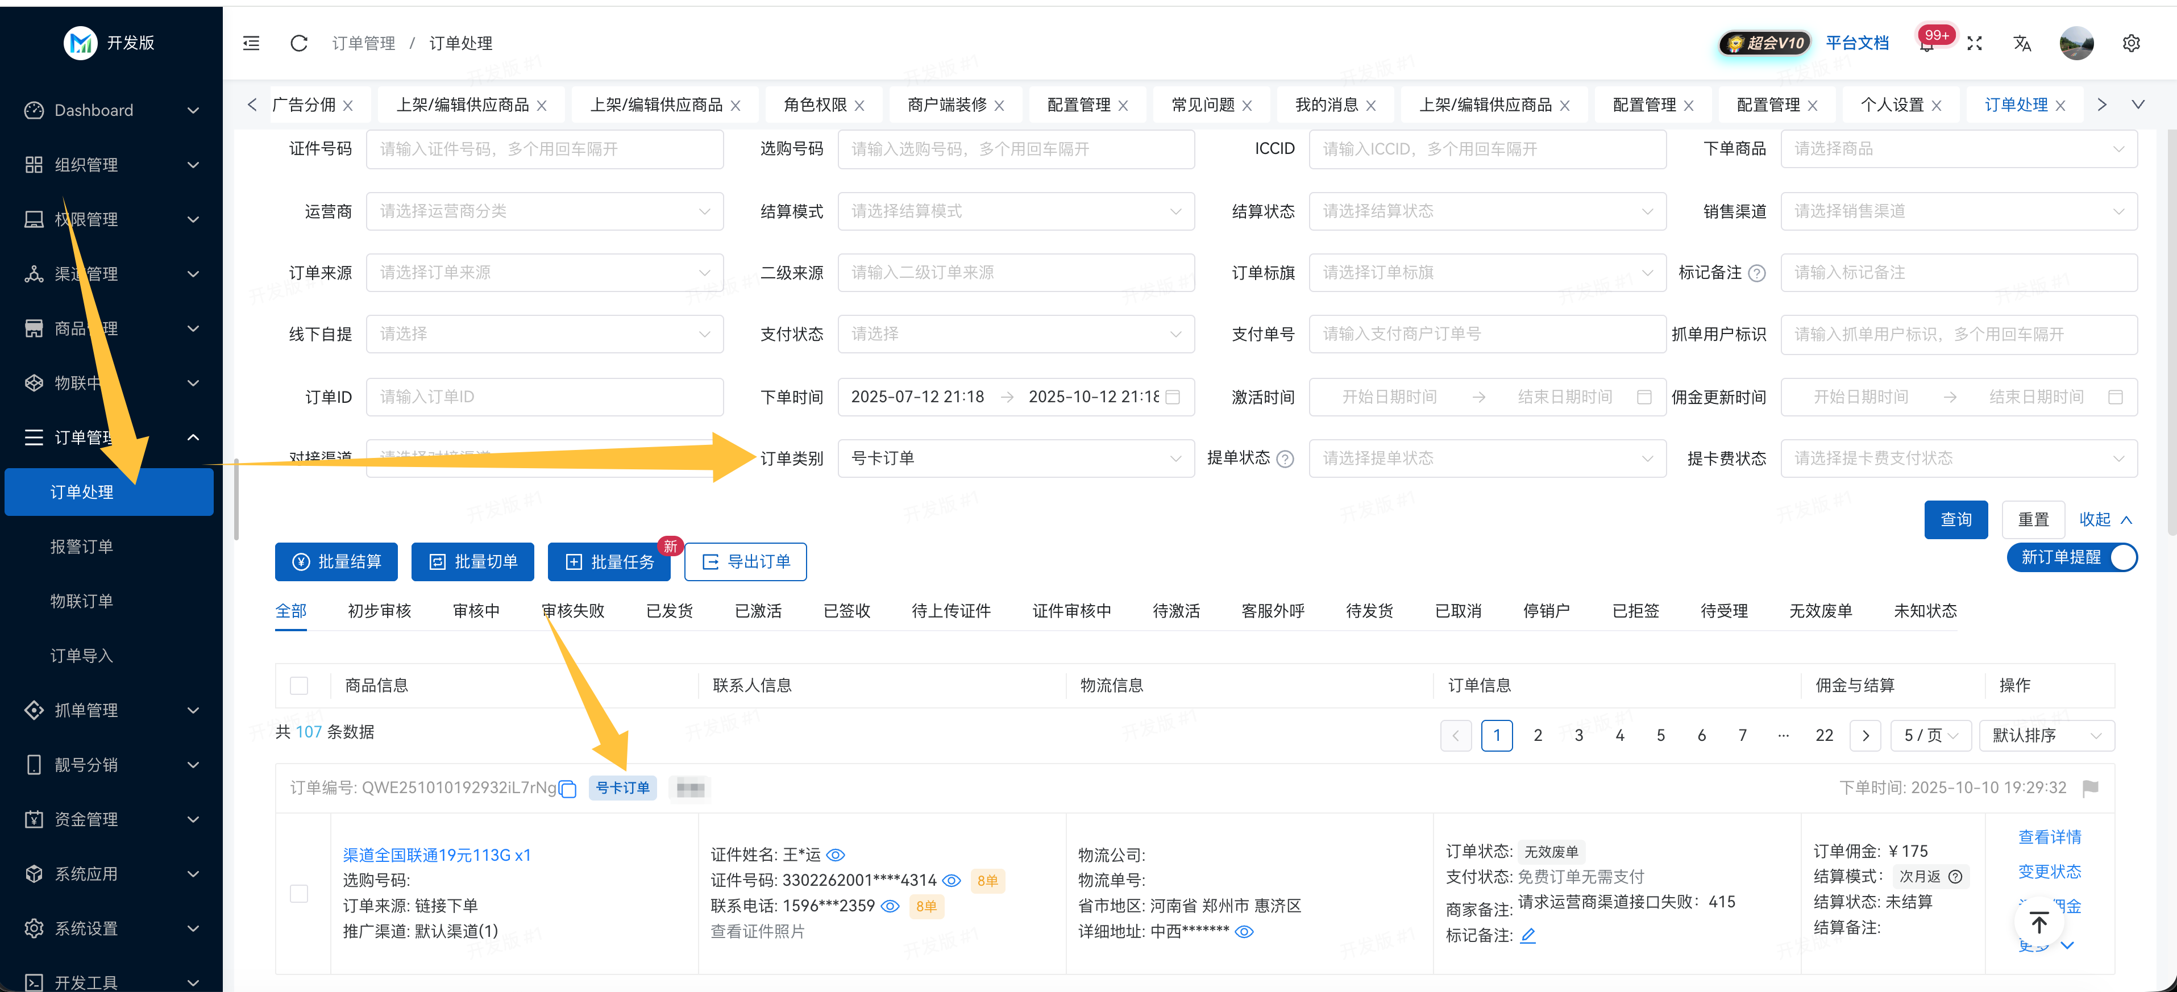Click the blue 查询 button
Image resolution: width=2177 pixels, height=992 pixels.
point(1955,520)
